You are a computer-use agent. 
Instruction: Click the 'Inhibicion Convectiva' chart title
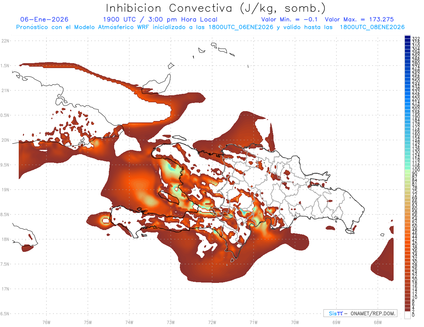click(x=216, y=8)
